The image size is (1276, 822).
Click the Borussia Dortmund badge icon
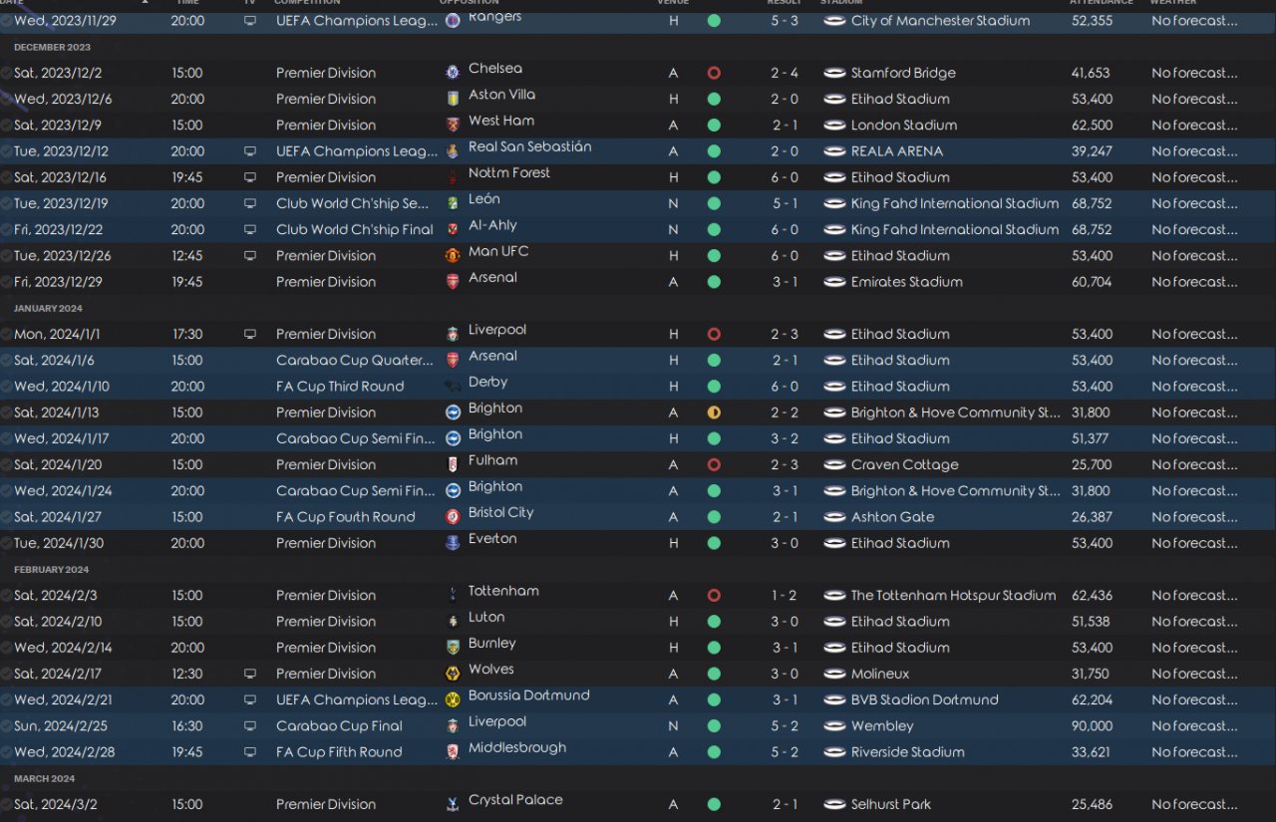coord(453,699)
